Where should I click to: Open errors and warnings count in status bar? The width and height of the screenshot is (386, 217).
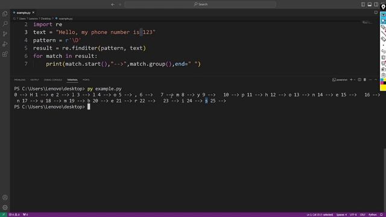pos(14,215)
